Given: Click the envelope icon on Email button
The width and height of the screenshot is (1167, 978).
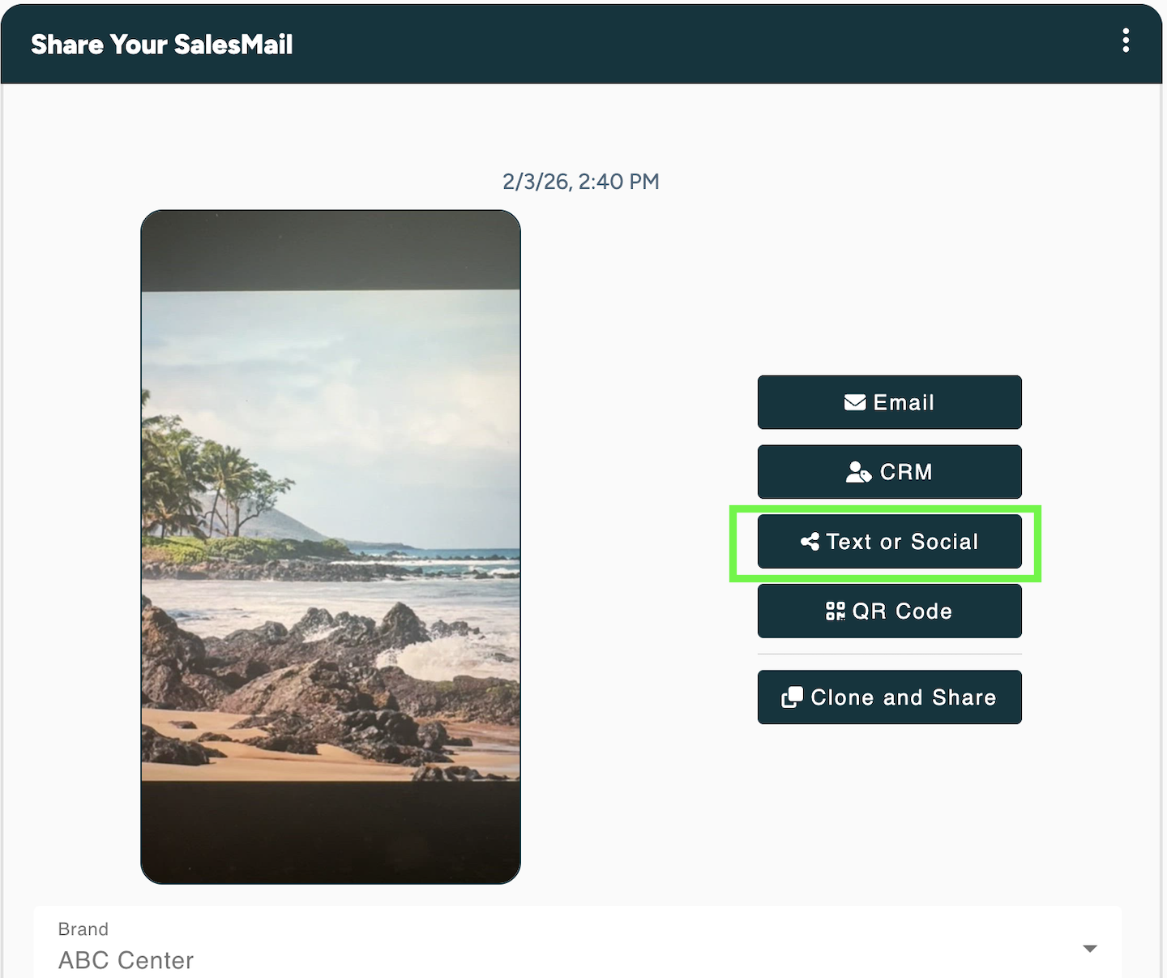Looking at the screenshot, I should pyautogui.click(x=854, y=402).
